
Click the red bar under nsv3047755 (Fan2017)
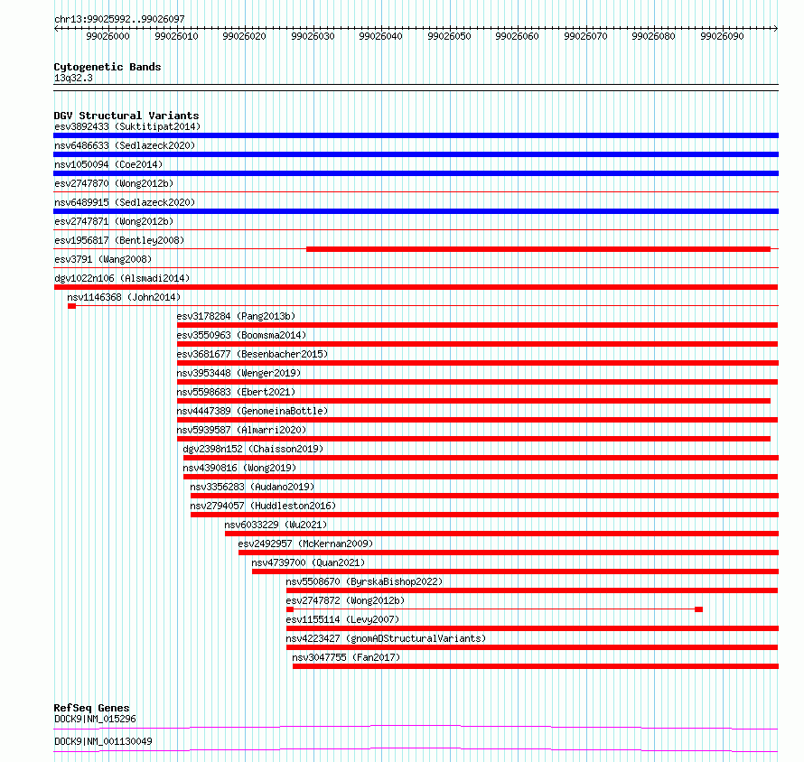[536, 666]
